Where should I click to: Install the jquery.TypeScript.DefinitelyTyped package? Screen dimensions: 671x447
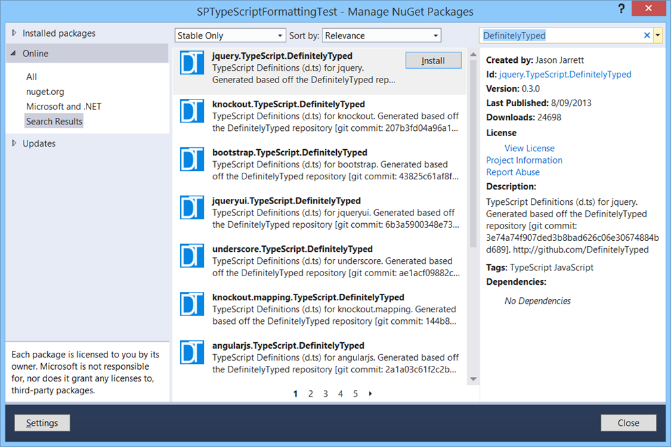pyautogui.click(x=434, y=60)
